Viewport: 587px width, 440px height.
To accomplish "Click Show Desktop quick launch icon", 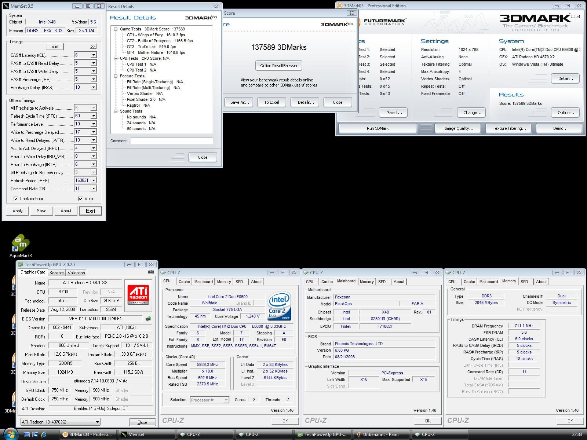I will click(27, 434).
